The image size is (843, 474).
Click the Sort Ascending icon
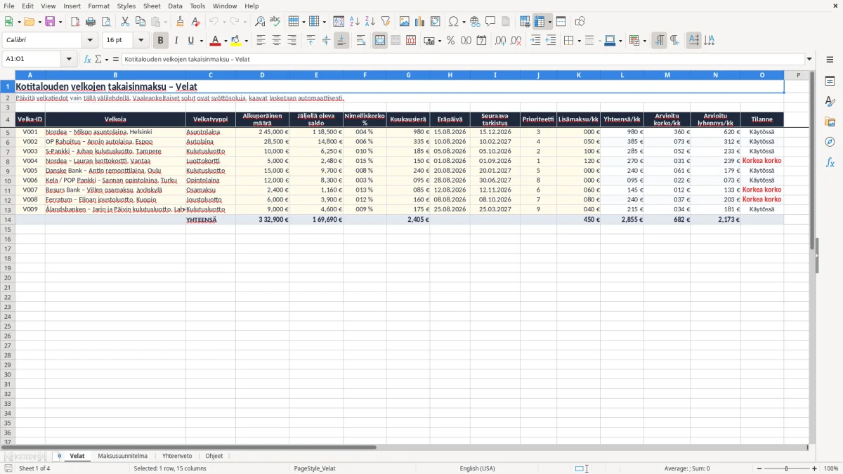tap(355, 22)
